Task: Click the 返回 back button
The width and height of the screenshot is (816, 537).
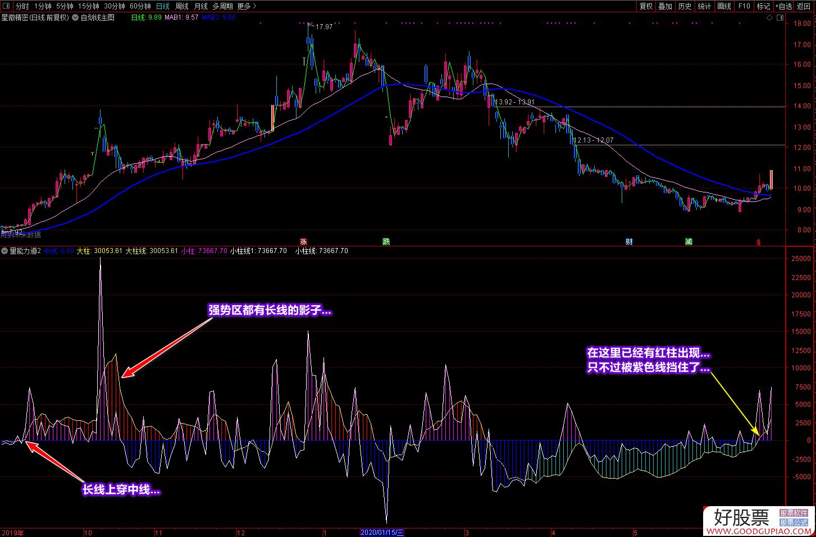Action: tap(804, 6)
